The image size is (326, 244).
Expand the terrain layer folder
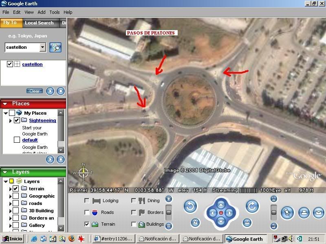[x=11, y=189]
